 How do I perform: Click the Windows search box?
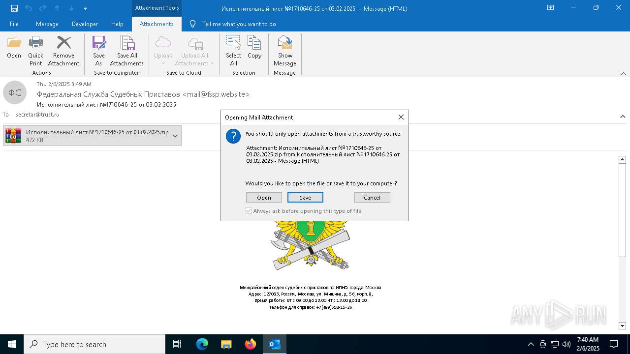coord(94,344)
